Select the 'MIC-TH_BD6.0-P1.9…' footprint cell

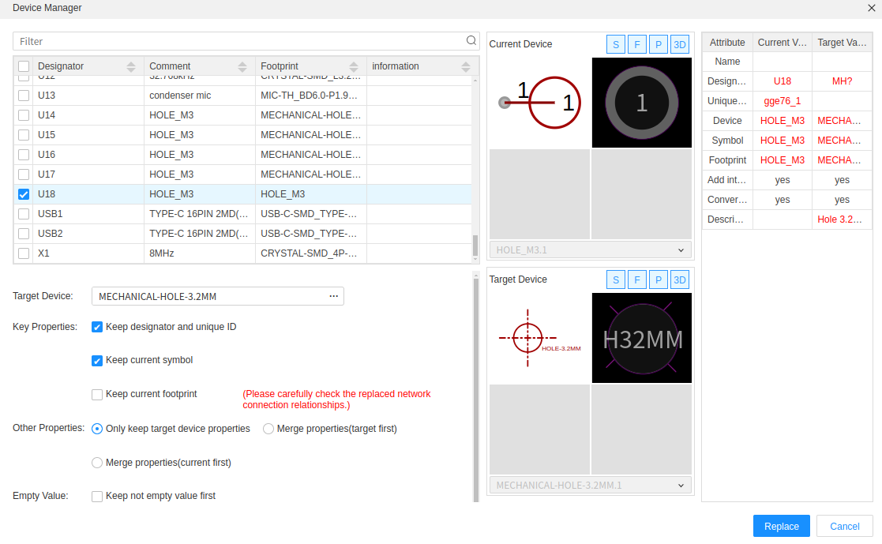[x=311, y=96]
